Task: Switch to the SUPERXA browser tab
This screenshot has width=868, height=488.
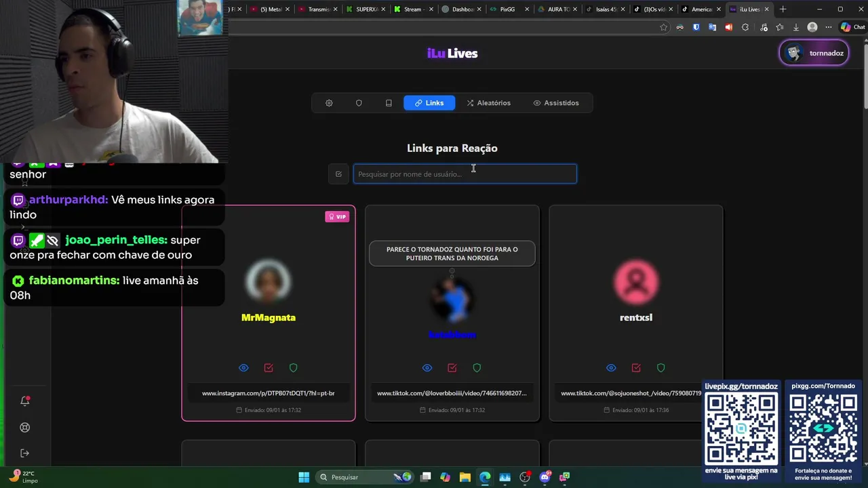Action: [365, 9]
